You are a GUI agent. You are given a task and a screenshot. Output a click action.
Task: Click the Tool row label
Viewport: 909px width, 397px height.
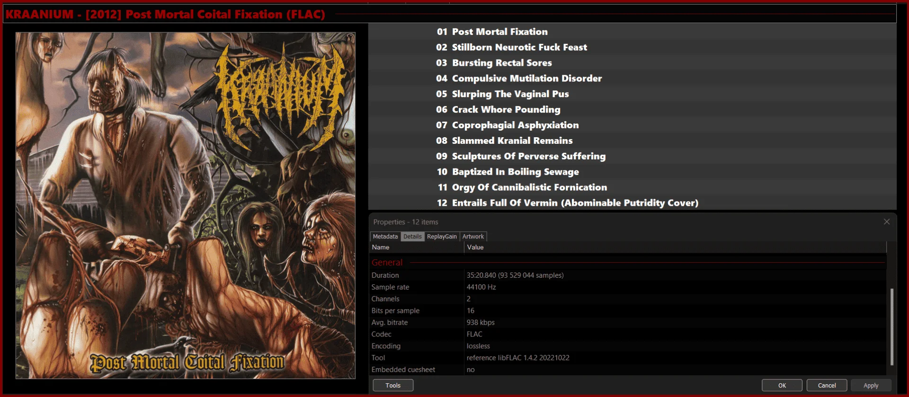(x=378, y=358)
